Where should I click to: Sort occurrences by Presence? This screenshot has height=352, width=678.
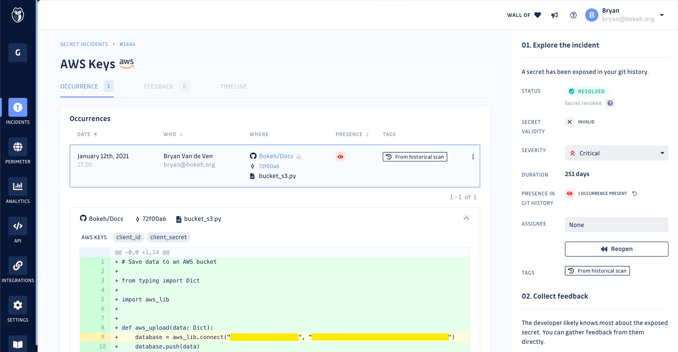click(352, 134)
